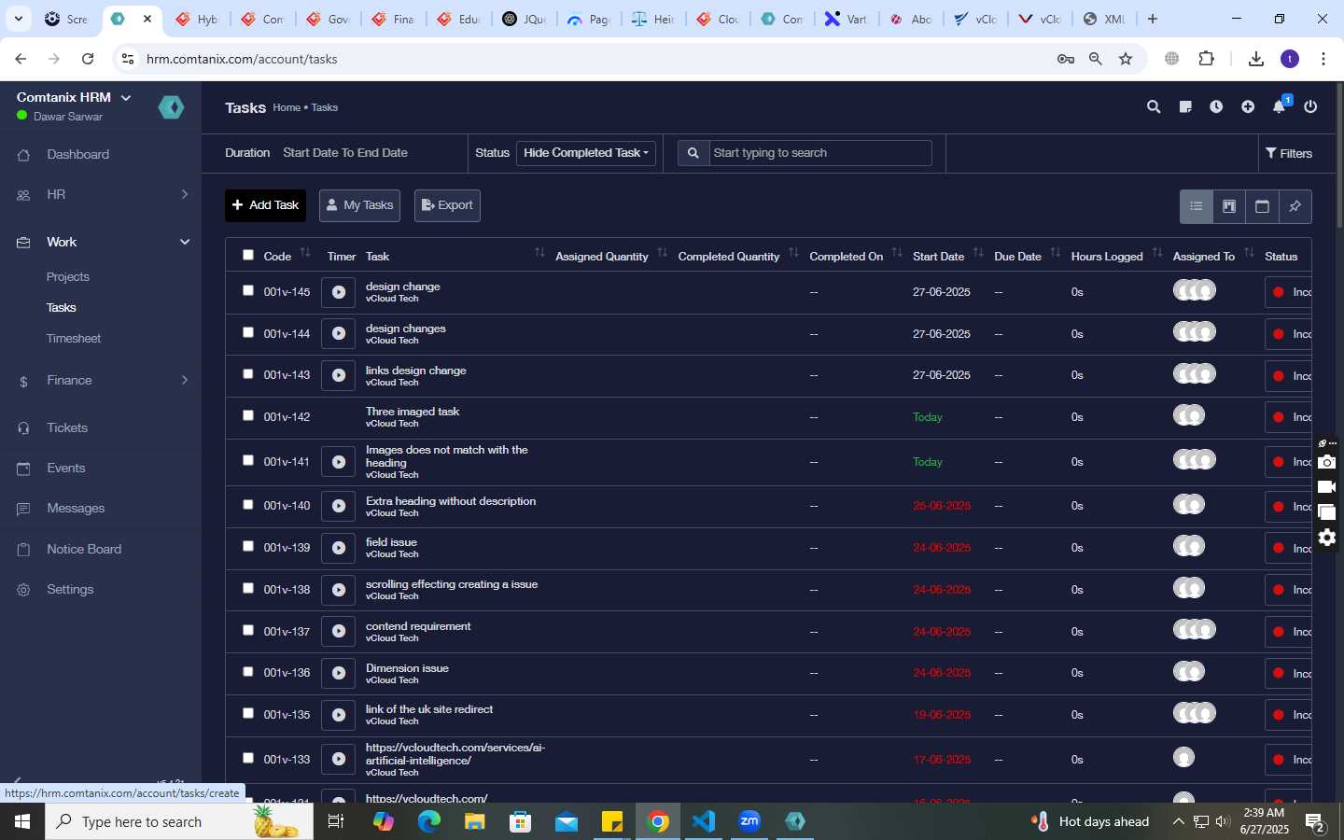Click the page vertical scrollbar
The image size is (1344, 840).
pos(1339,154)
